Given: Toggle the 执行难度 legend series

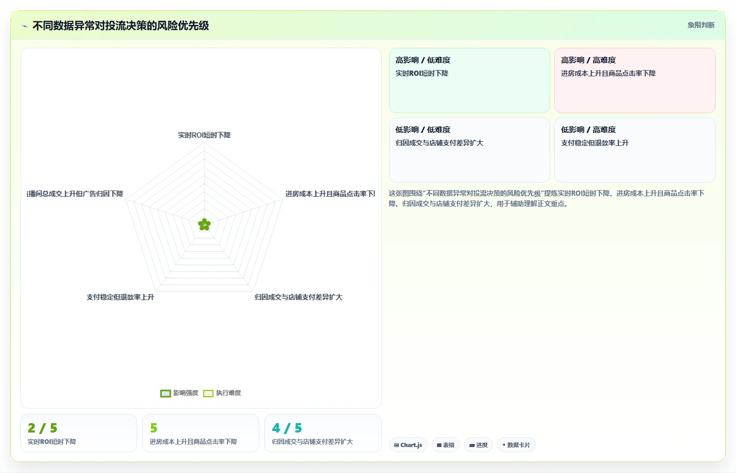Looking at the screenshot, I should tap(222, 393).
